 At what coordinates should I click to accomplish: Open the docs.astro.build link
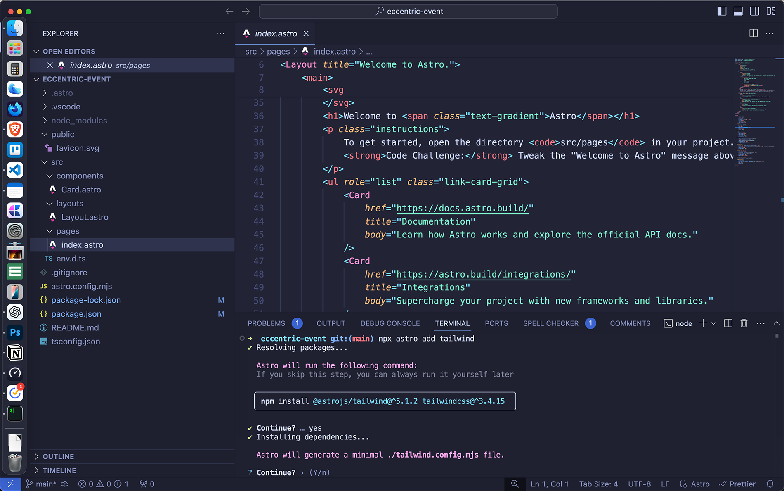pyautogui.click(x=462, y=208)
